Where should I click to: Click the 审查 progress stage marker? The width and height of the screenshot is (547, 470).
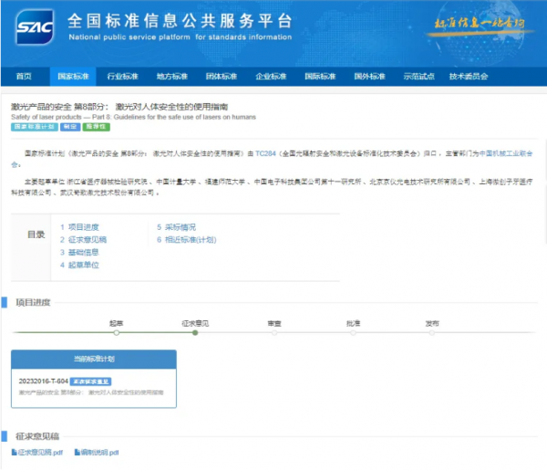coord(274,332)
